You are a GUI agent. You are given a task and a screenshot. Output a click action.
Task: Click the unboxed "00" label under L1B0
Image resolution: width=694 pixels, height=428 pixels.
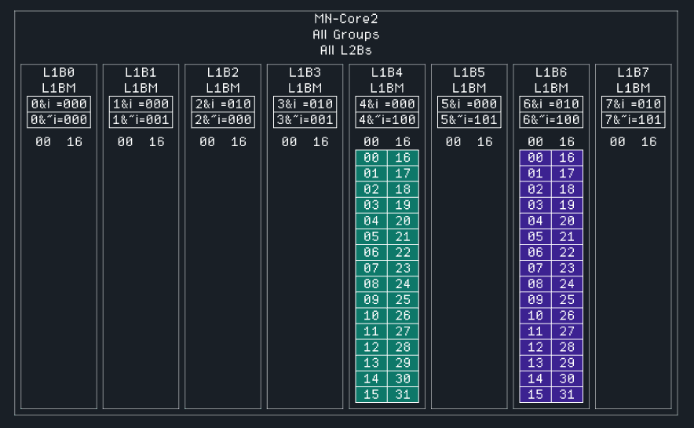(43, 141)
